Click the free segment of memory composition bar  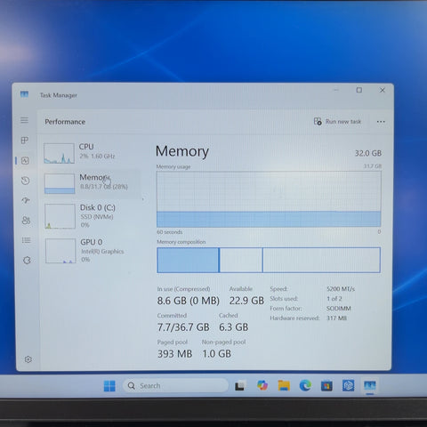pyautogui.click(x=321, y=260)
